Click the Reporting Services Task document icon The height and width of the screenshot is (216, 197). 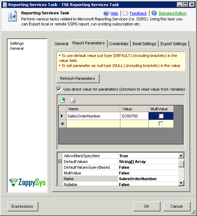click(x=13, y=16)
